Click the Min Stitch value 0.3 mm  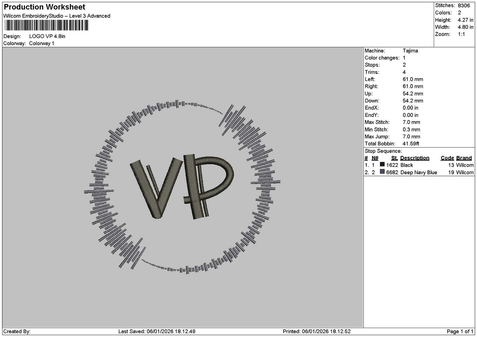point(412,130)
